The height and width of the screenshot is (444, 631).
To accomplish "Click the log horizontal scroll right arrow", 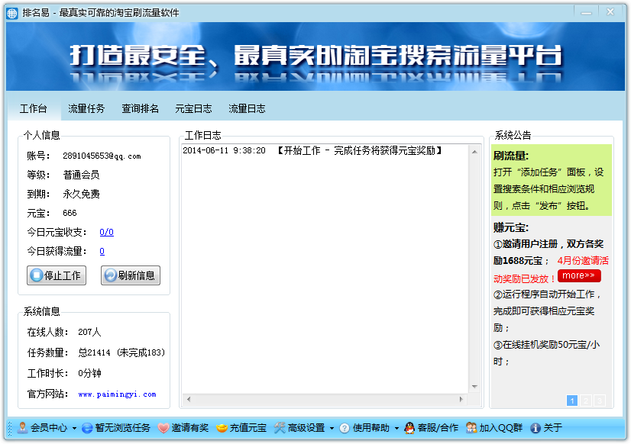I will (x=461, y=400).
